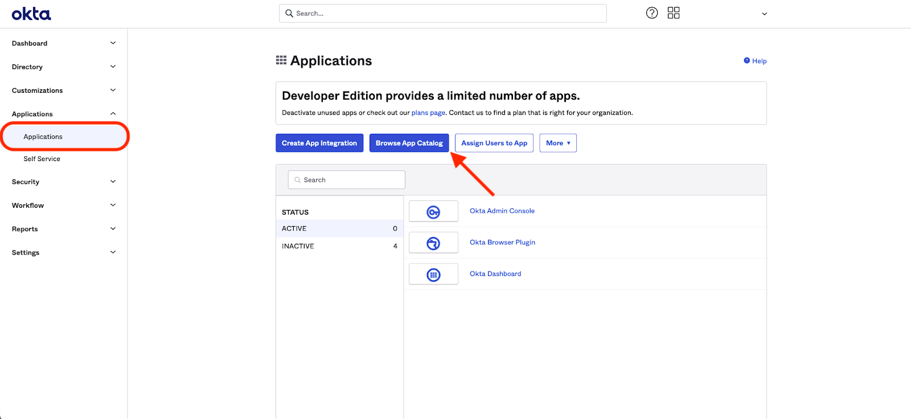The width and height of the screenshot is (911, 419).
Task: Click the magnifier icon in top search
Action: tap(289, 13)
